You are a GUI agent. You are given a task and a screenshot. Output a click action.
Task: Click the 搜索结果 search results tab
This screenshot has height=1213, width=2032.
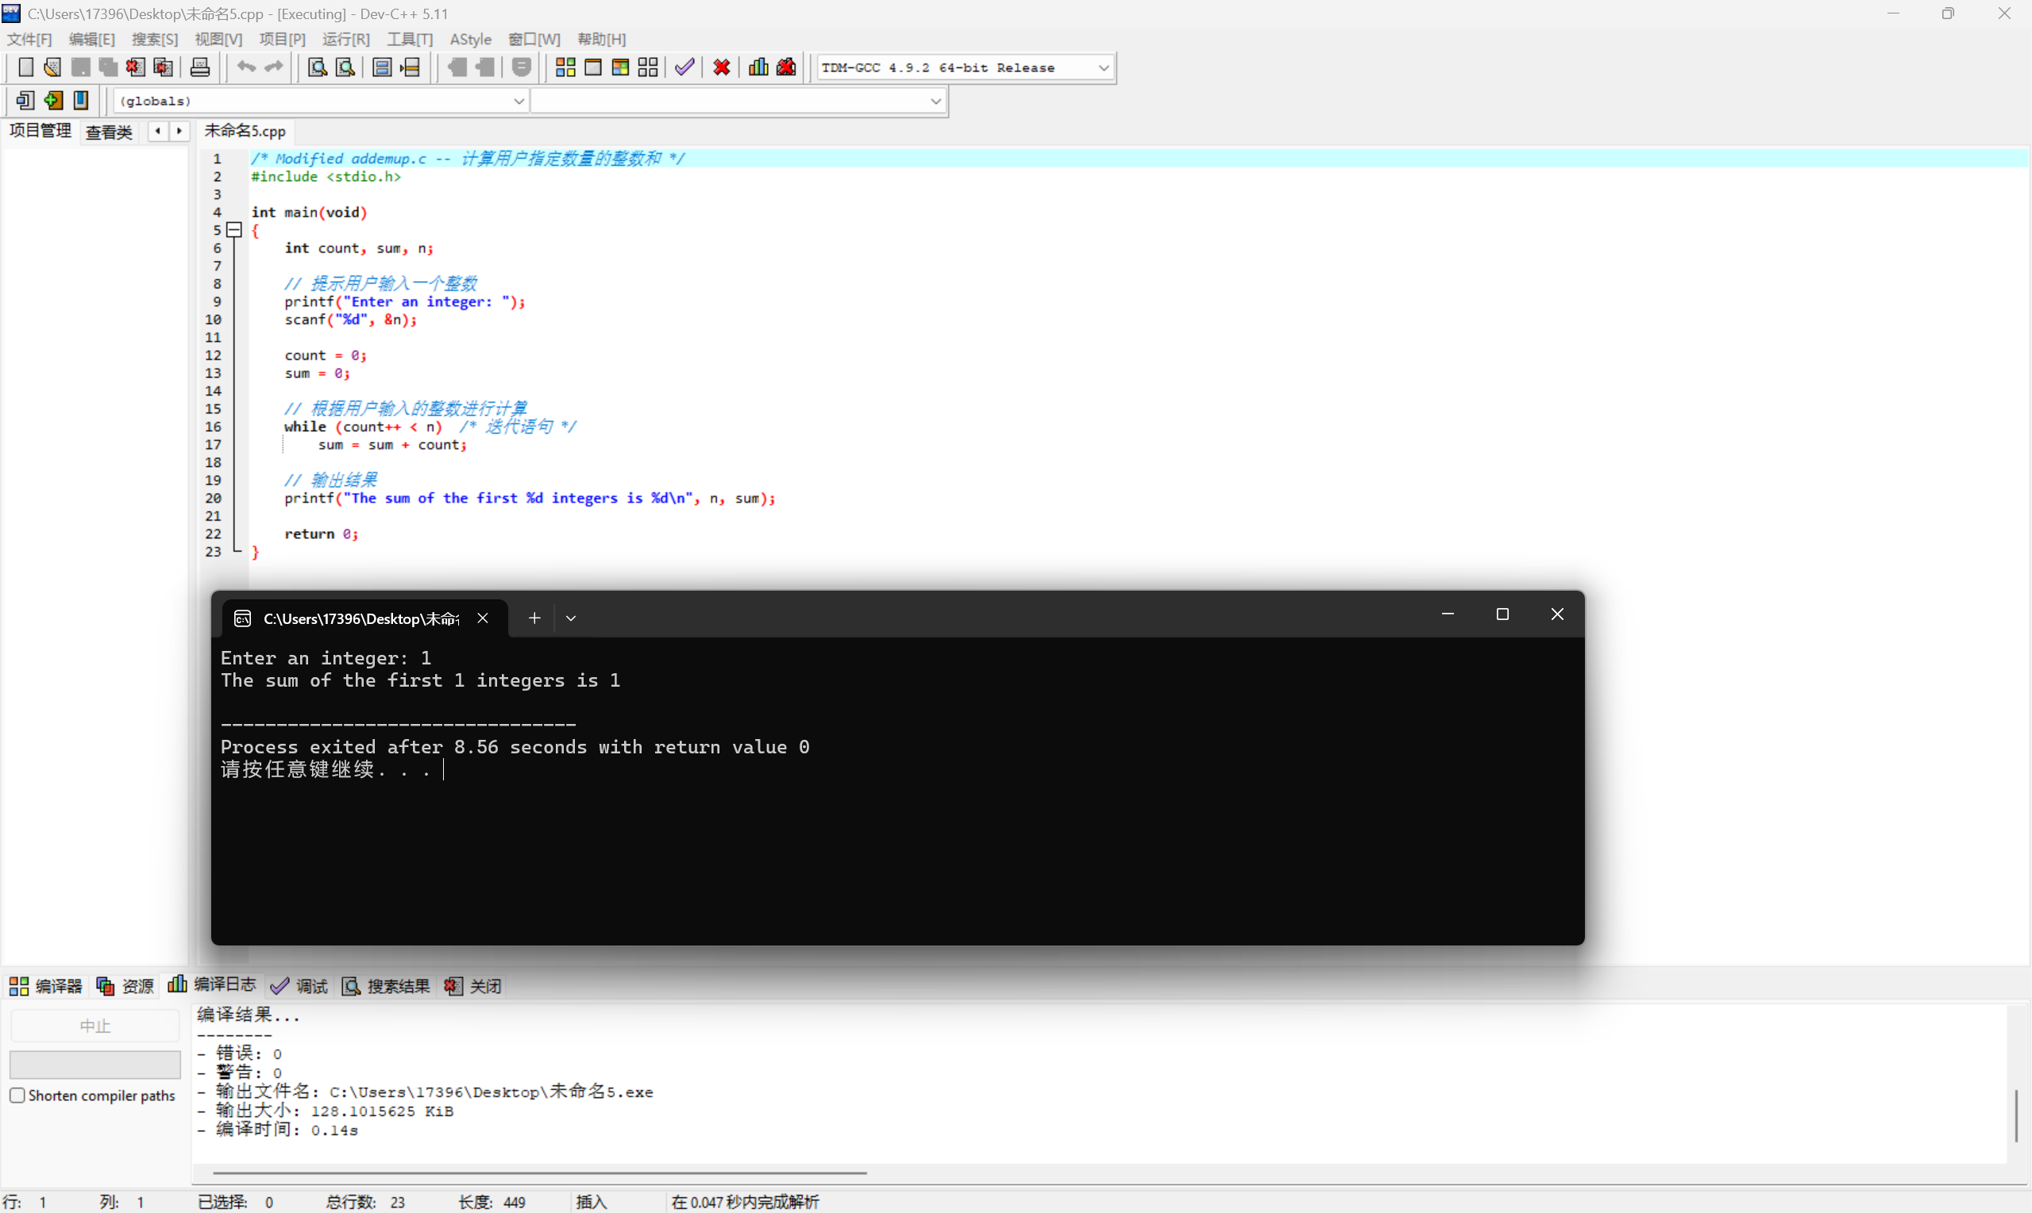387,986
